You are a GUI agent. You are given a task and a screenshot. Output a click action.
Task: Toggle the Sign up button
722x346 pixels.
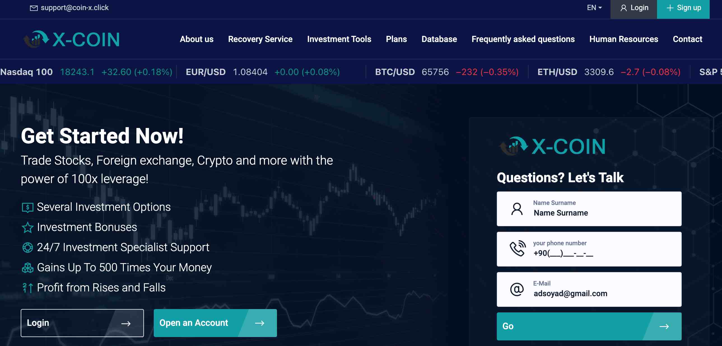click(683, 8)
